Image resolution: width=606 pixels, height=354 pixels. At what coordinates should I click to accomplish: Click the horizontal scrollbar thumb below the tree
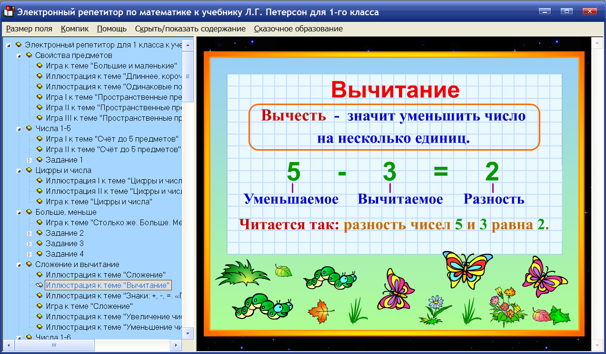pyautogui.click(x=54, y=345)
